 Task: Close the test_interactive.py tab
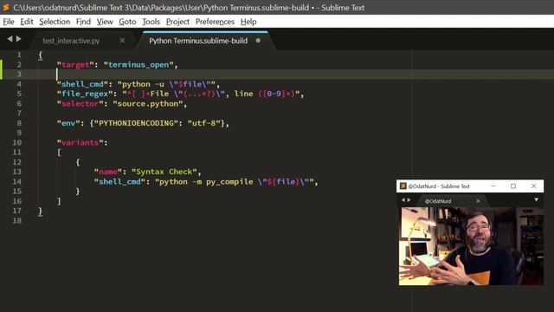click(122, 41)
